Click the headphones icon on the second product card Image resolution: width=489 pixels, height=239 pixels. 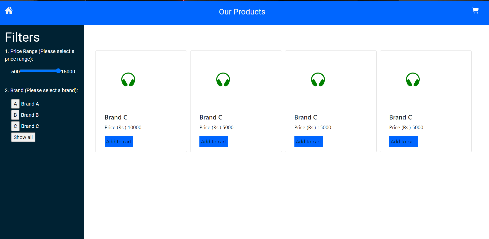[223, 79]
